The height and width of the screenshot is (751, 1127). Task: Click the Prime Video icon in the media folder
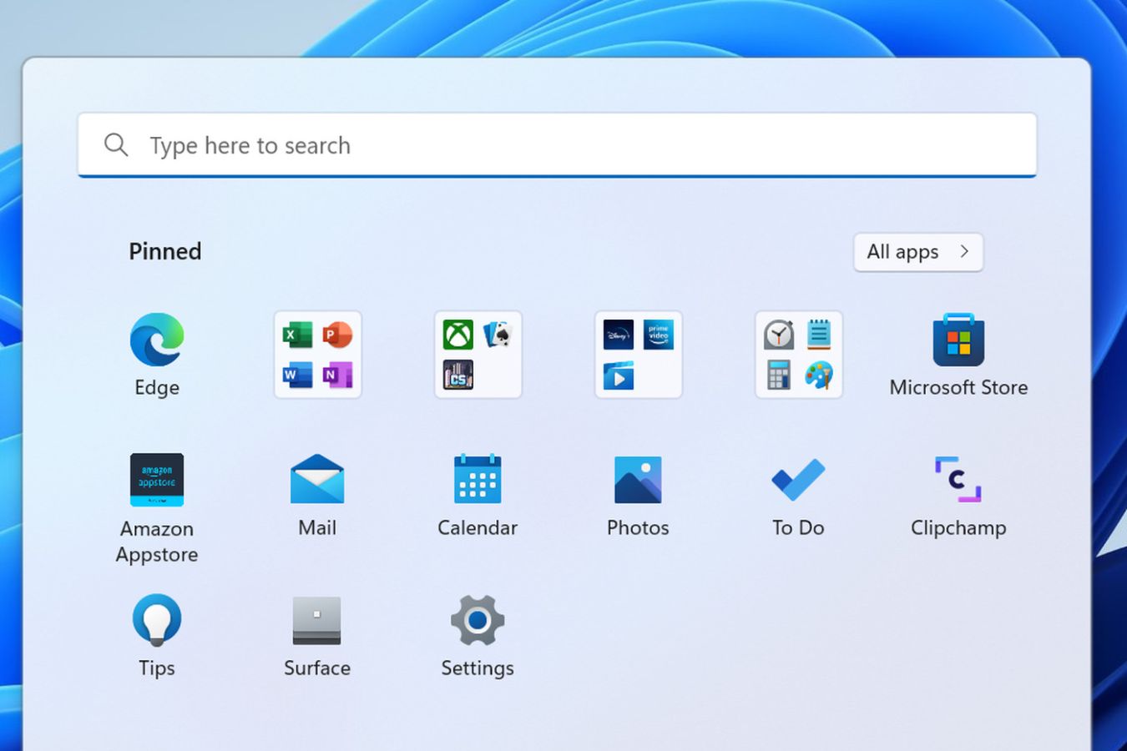pyautogui.click(x=658, y=335)
